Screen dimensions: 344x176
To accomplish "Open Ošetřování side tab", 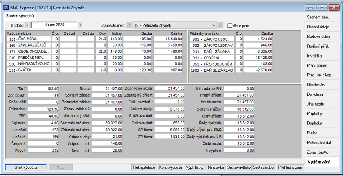I will point(322,85).
